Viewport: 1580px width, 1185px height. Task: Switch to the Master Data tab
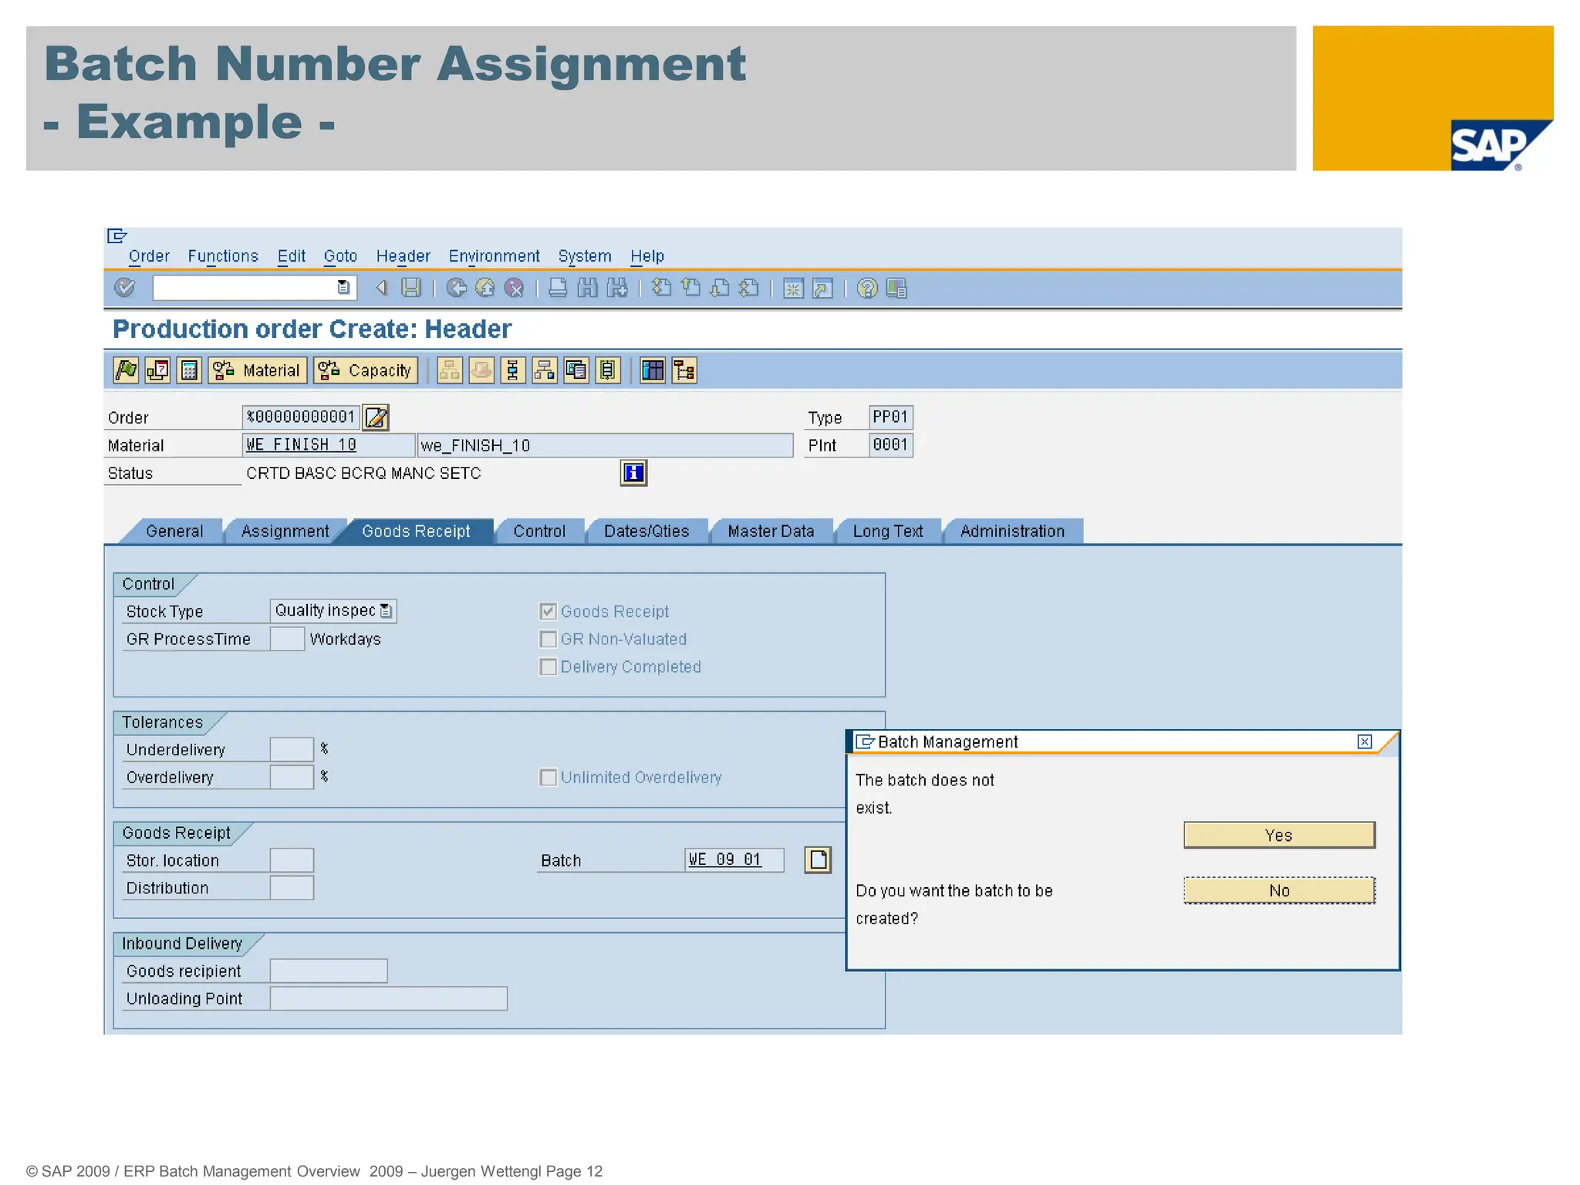pos(771,531)
